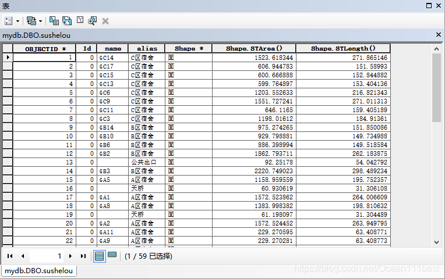The image size is (445, 279).
Task: Click the current record number field
Action: click(x=46, y=256)
